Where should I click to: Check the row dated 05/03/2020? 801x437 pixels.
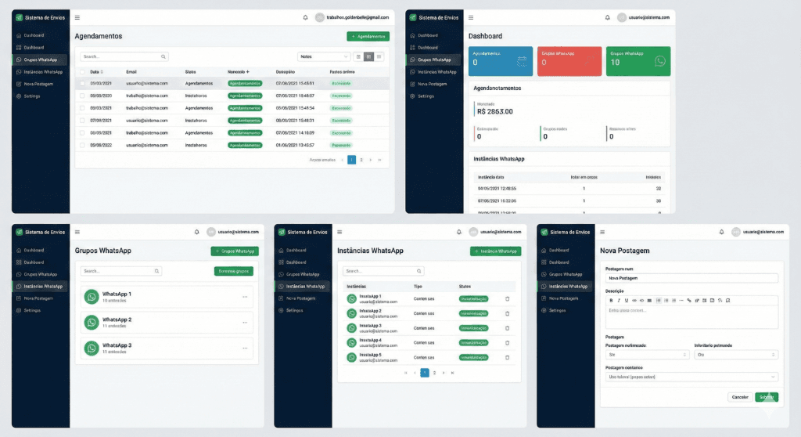coord(82,96)
